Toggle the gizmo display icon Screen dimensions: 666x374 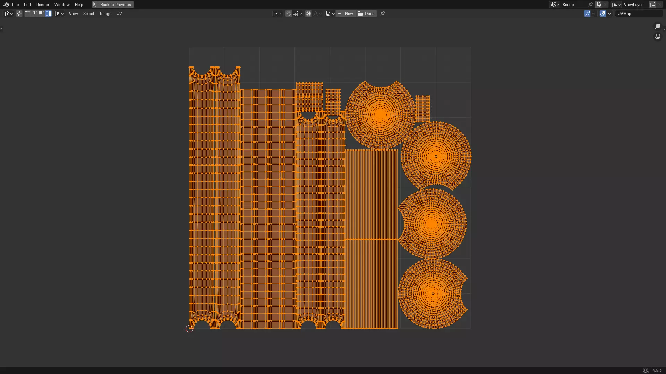pos(587,14)
